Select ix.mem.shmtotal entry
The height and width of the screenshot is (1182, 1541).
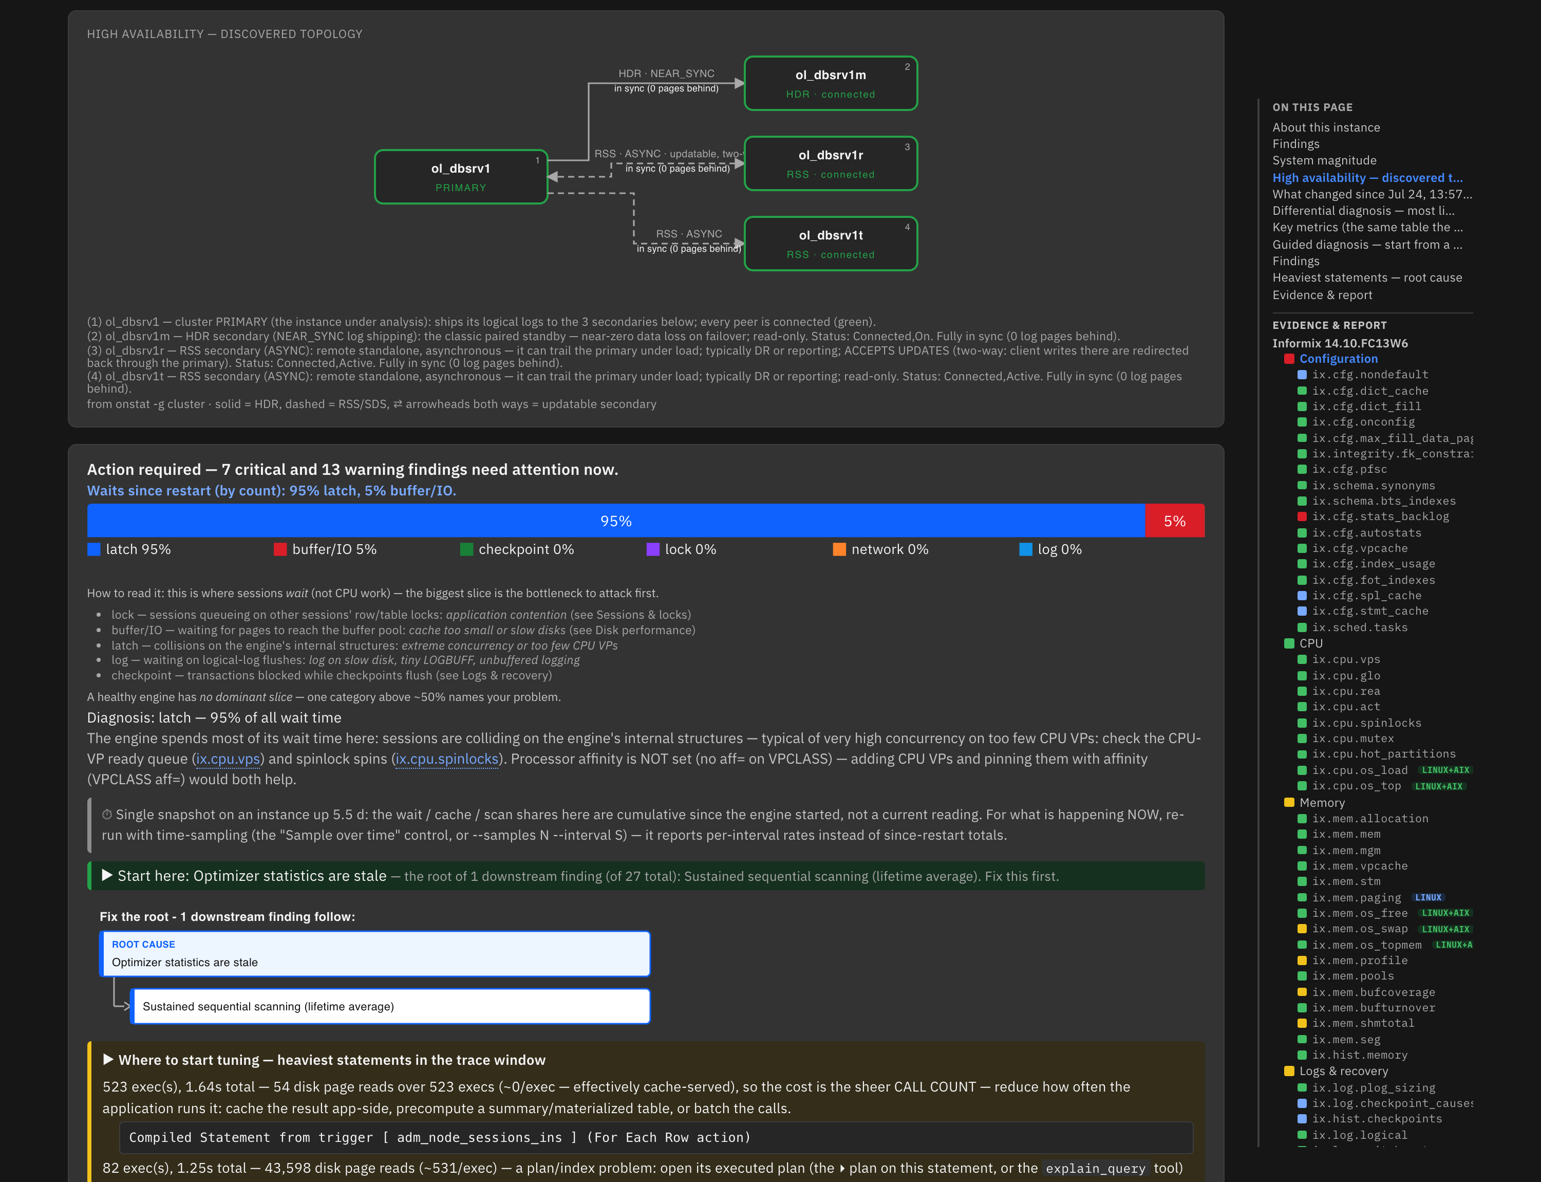[1363, 1024]
